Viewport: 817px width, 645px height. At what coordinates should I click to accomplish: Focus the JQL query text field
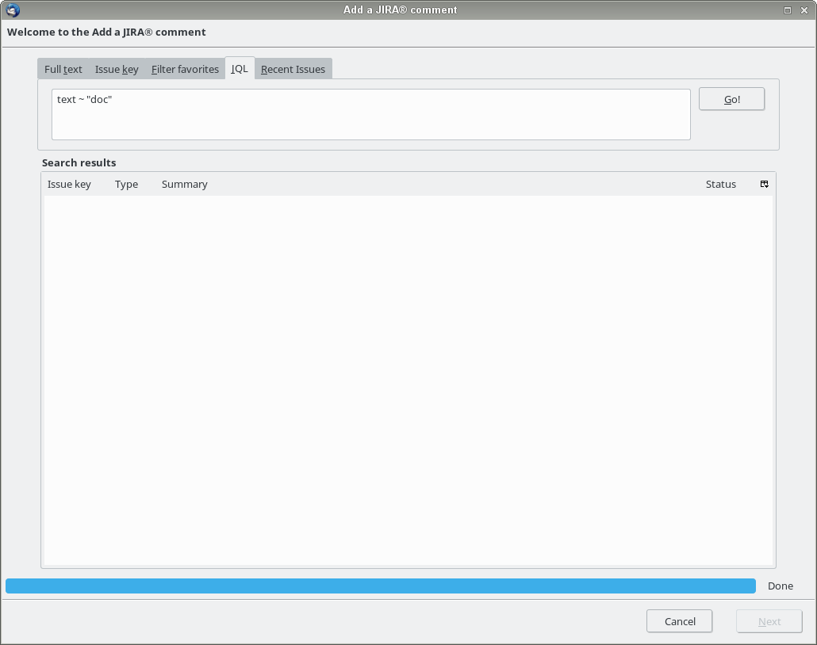pos(371,115)
